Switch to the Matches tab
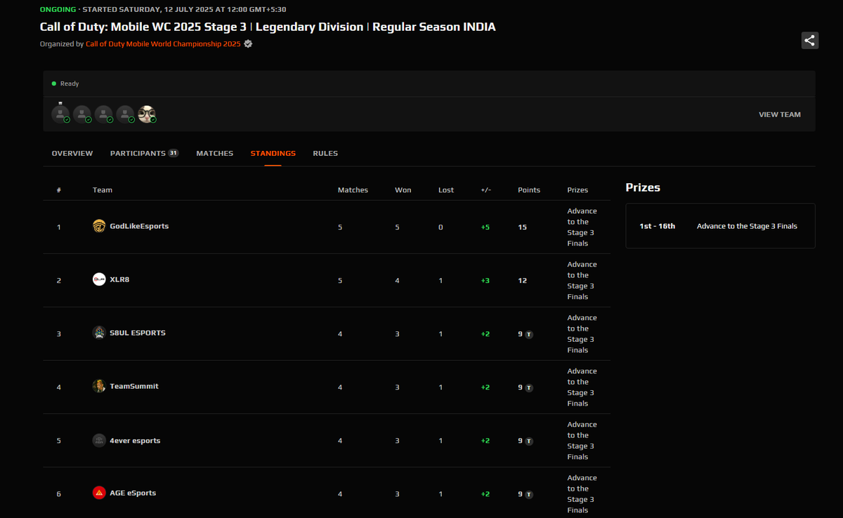 (x=215, y=153)
